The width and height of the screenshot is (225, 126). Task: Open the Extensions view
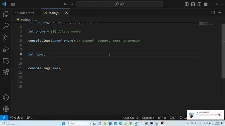coord(6,72)
